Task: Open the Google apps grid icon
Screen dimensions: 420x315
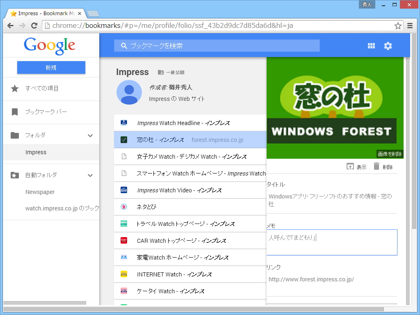Action: [371, 46]
